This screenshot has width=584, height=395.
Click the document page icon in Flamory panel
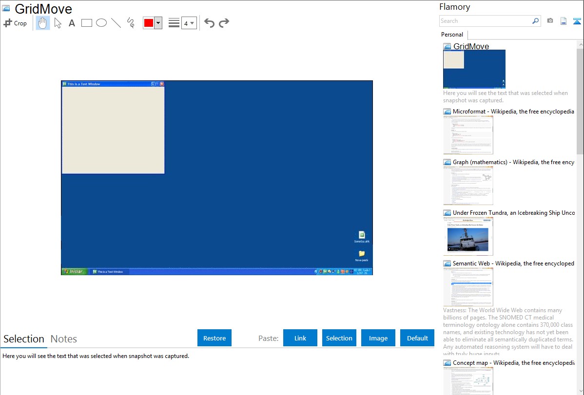pos(564,21)
